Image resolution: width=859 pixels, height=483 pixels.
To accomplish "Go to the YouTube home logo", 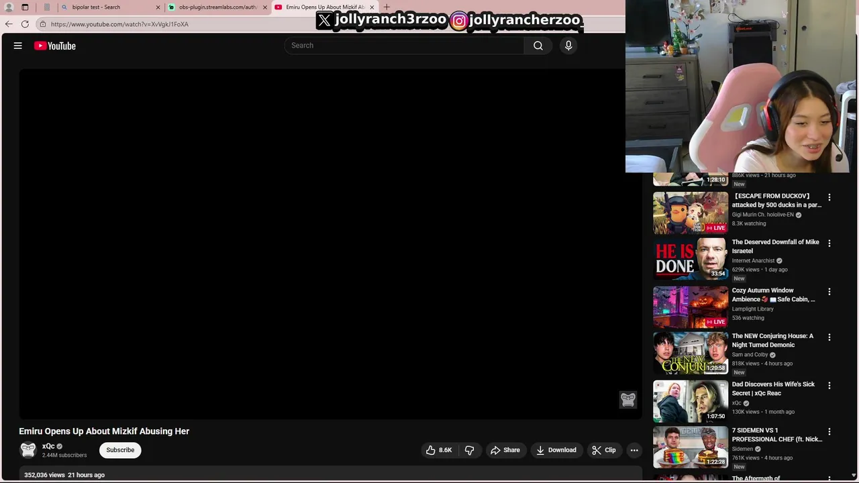I will click(55, 46).
